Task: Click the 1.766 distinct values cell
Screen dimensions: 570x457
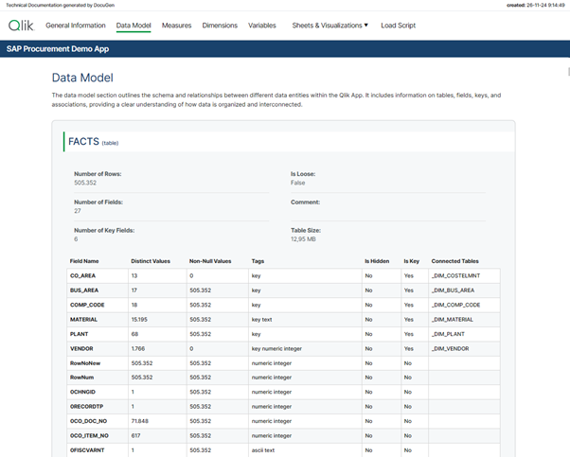Action: [x=157, y=348]
